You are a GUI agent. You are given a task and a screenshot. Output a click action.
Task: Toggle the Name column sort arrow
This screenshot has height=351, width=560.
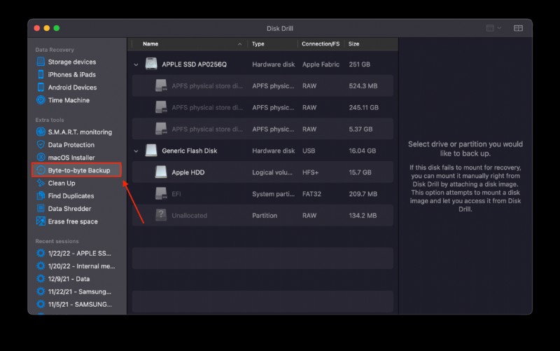[239, 44]
